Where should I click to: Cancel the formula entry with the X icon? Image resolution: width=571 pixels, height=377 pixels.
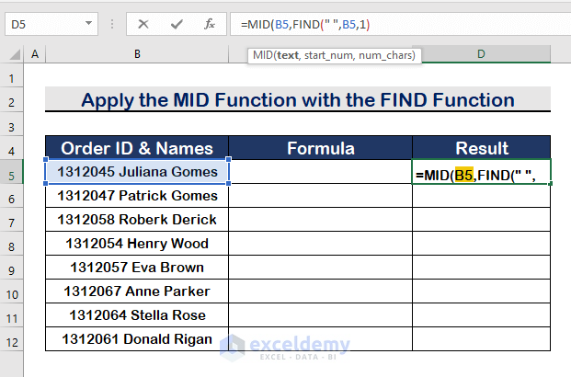(x=143, y=25)
